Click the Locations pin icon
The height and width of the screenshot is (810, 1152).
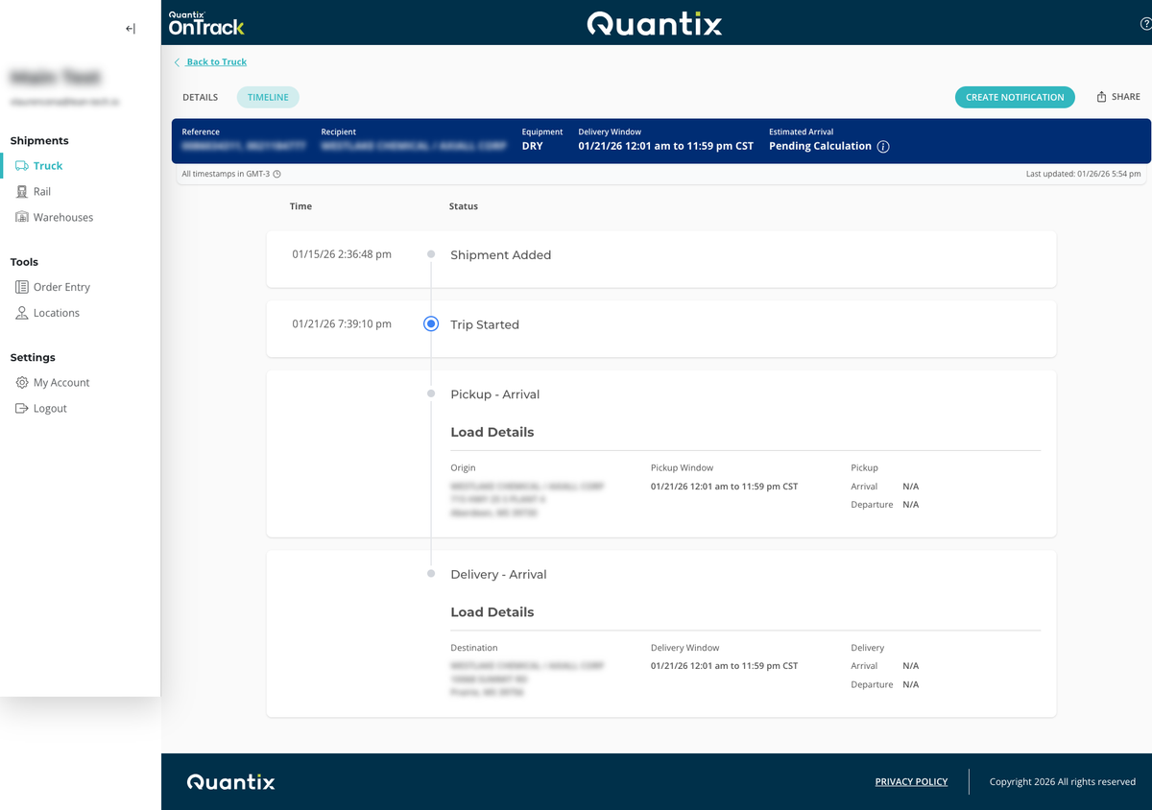pyautogui.click(x=22, y=313)
